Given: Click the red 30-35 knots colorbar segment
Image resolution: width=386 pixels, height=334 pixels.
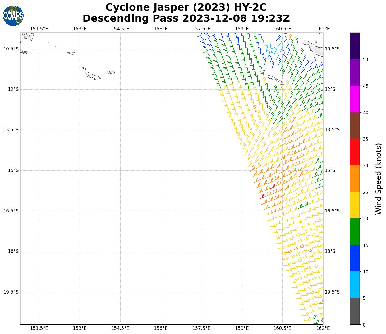Looking at the screenshot, I should [x=355, y=152].
